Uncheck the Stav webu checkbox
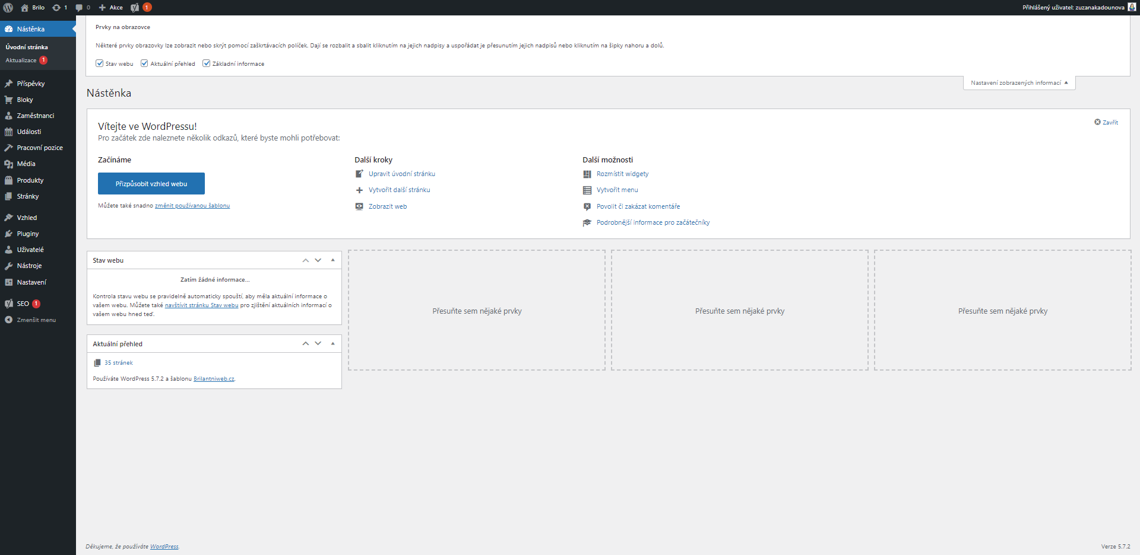 100,63
